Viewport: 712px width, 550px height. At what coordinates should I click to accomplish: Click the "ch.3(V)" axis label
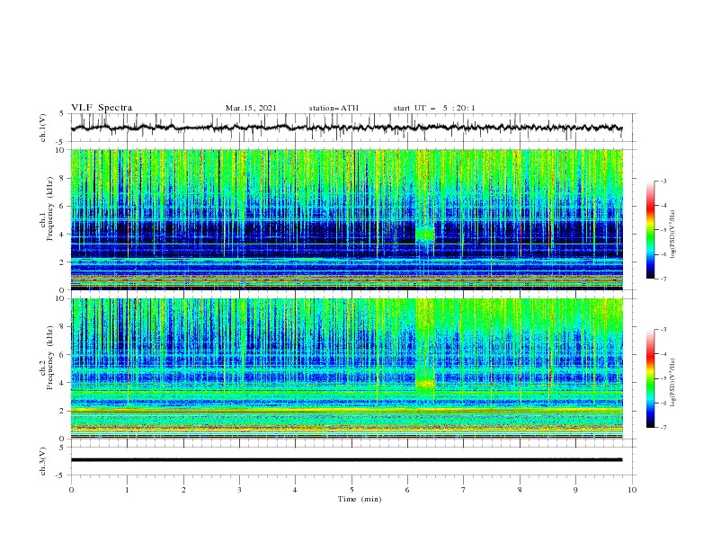43,461
